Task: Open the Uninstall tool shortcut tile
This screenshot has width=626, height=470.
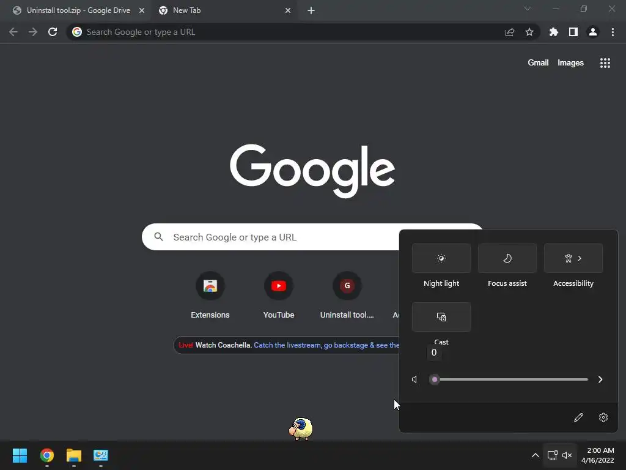Action: 347,296
